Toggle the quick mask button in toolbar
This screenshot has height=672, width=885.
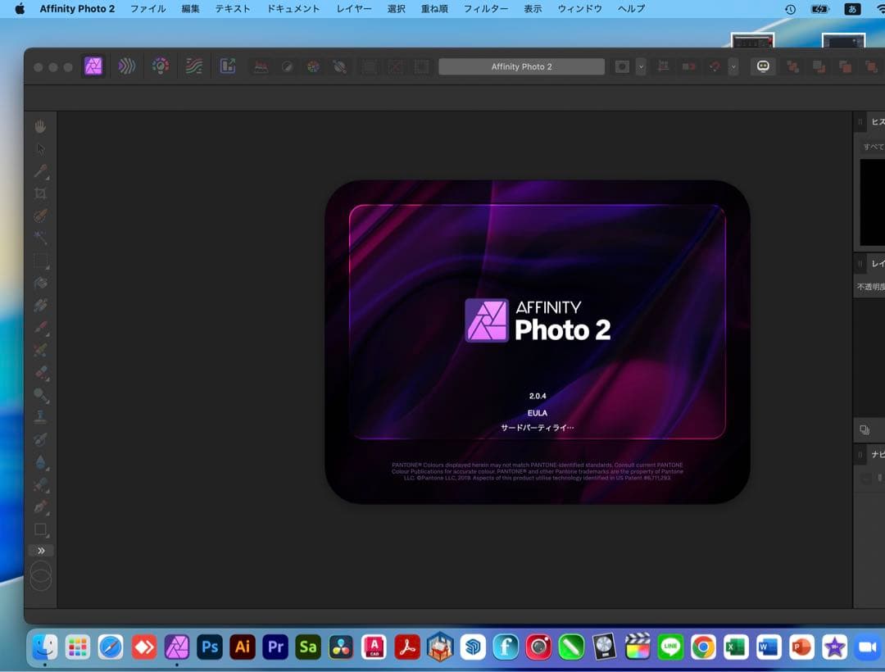[x=622, y=66]
